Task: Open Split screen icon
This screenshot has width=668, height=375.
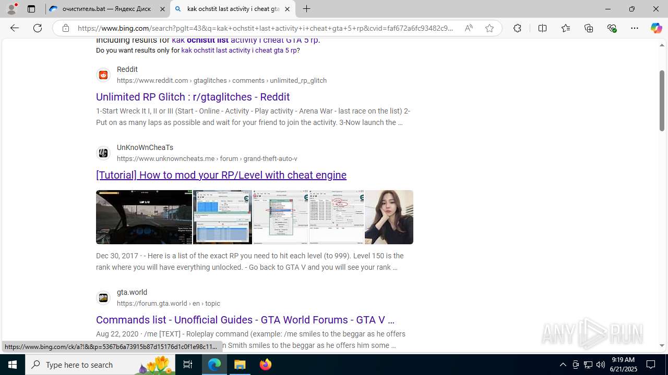Action: coord(542,28)
